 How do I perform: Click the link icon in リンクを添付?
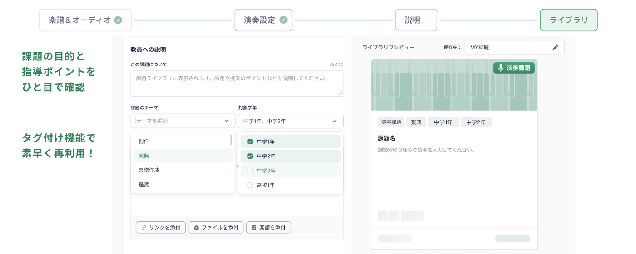[x=144, y=228]
